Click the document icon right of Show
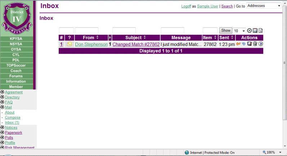Viewport: 287px width, 156px height. pyautogui.click(x=261, y=31)
